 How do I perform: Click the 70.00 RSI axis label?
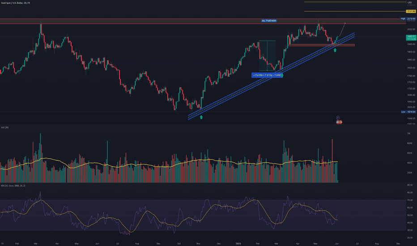(x=410, y=200)
